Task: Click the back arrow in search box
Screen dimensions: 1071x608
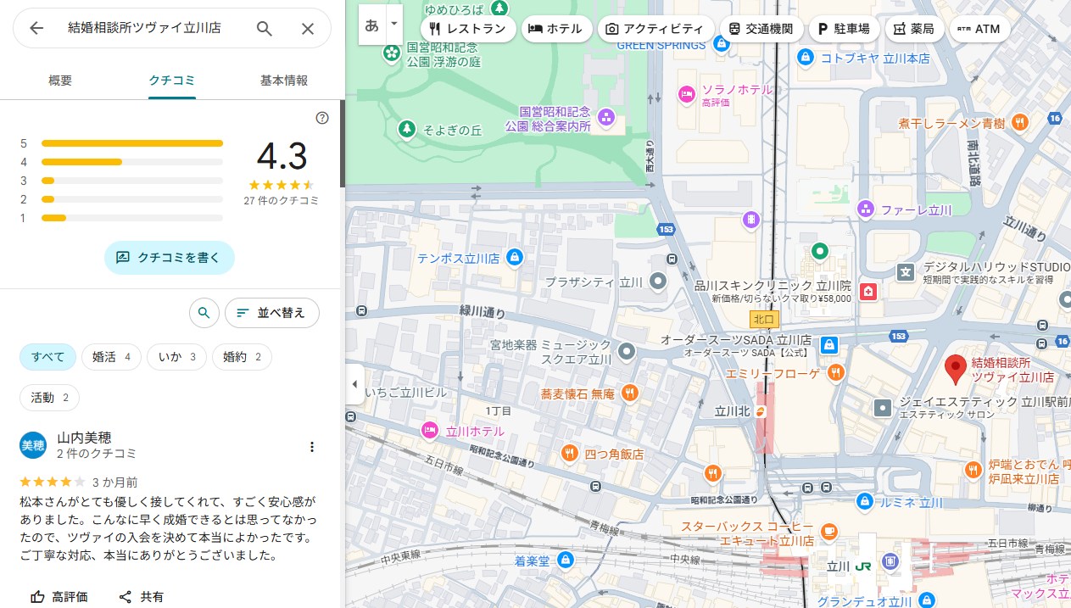Action: pos(36,28)
